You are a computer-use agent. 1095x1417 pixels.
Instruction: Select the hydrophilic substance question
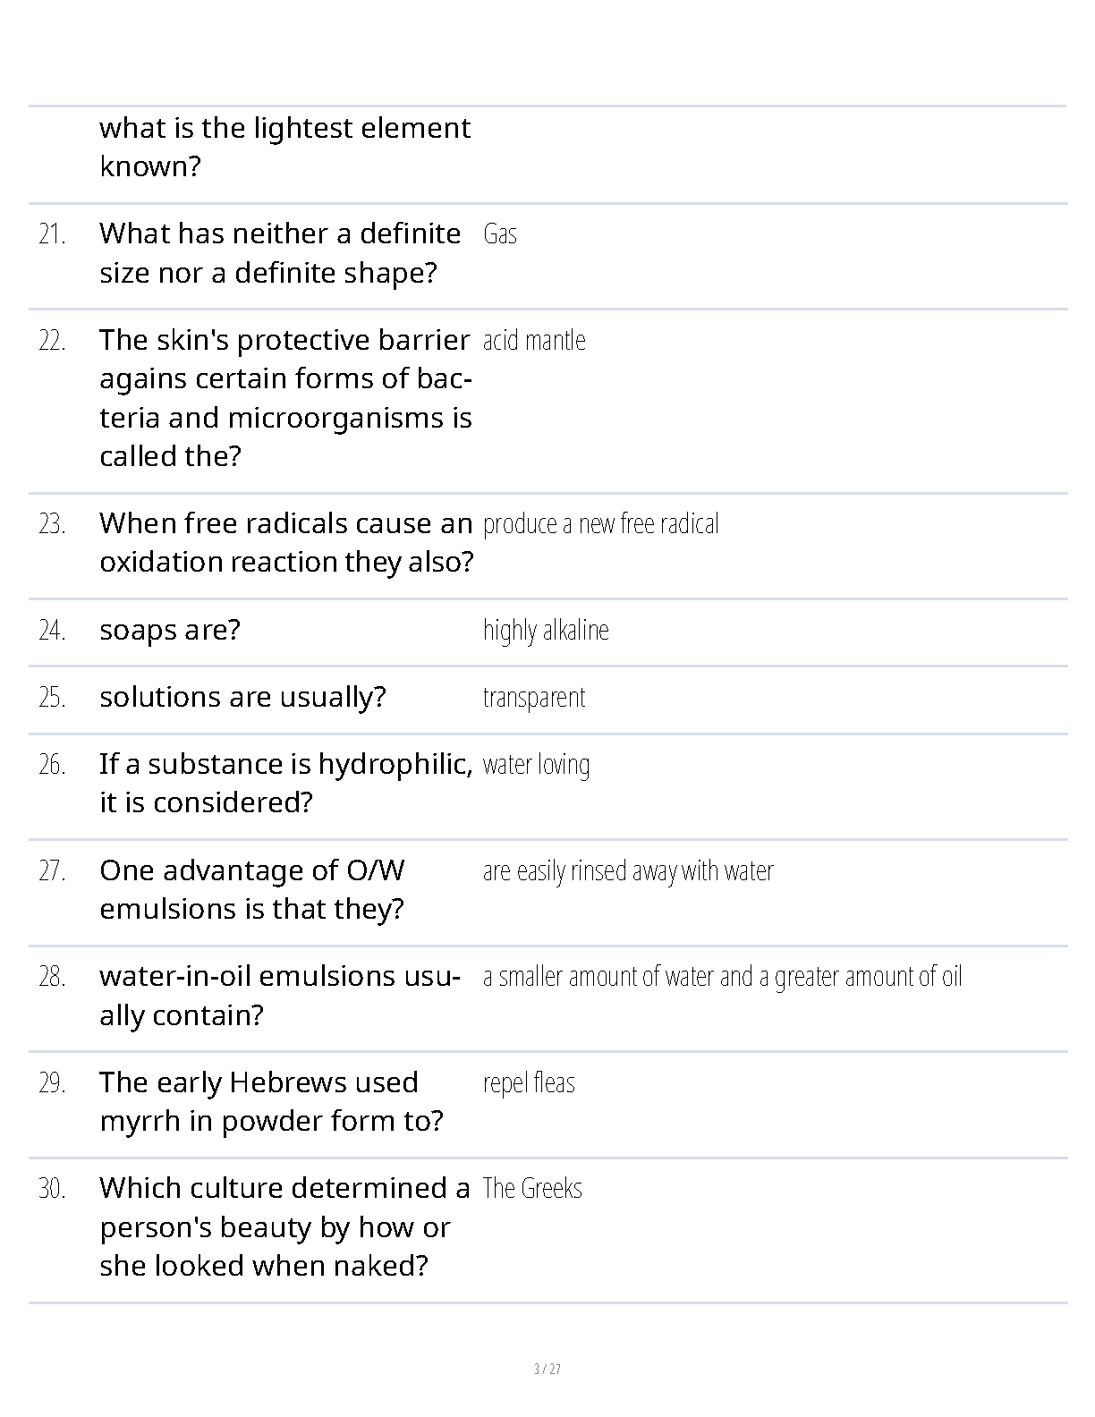click(286, 783)
